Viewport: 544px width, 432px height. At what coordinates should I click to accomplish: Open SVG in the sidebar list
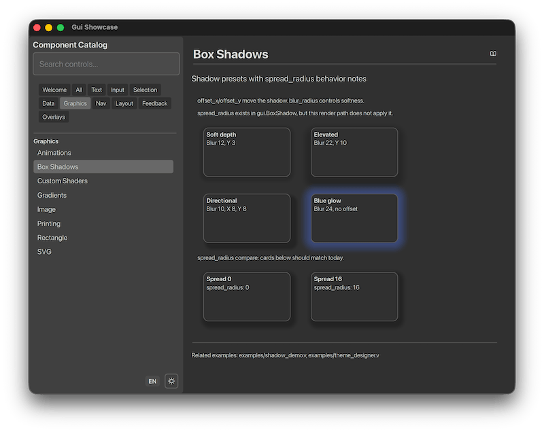(103, 252)
